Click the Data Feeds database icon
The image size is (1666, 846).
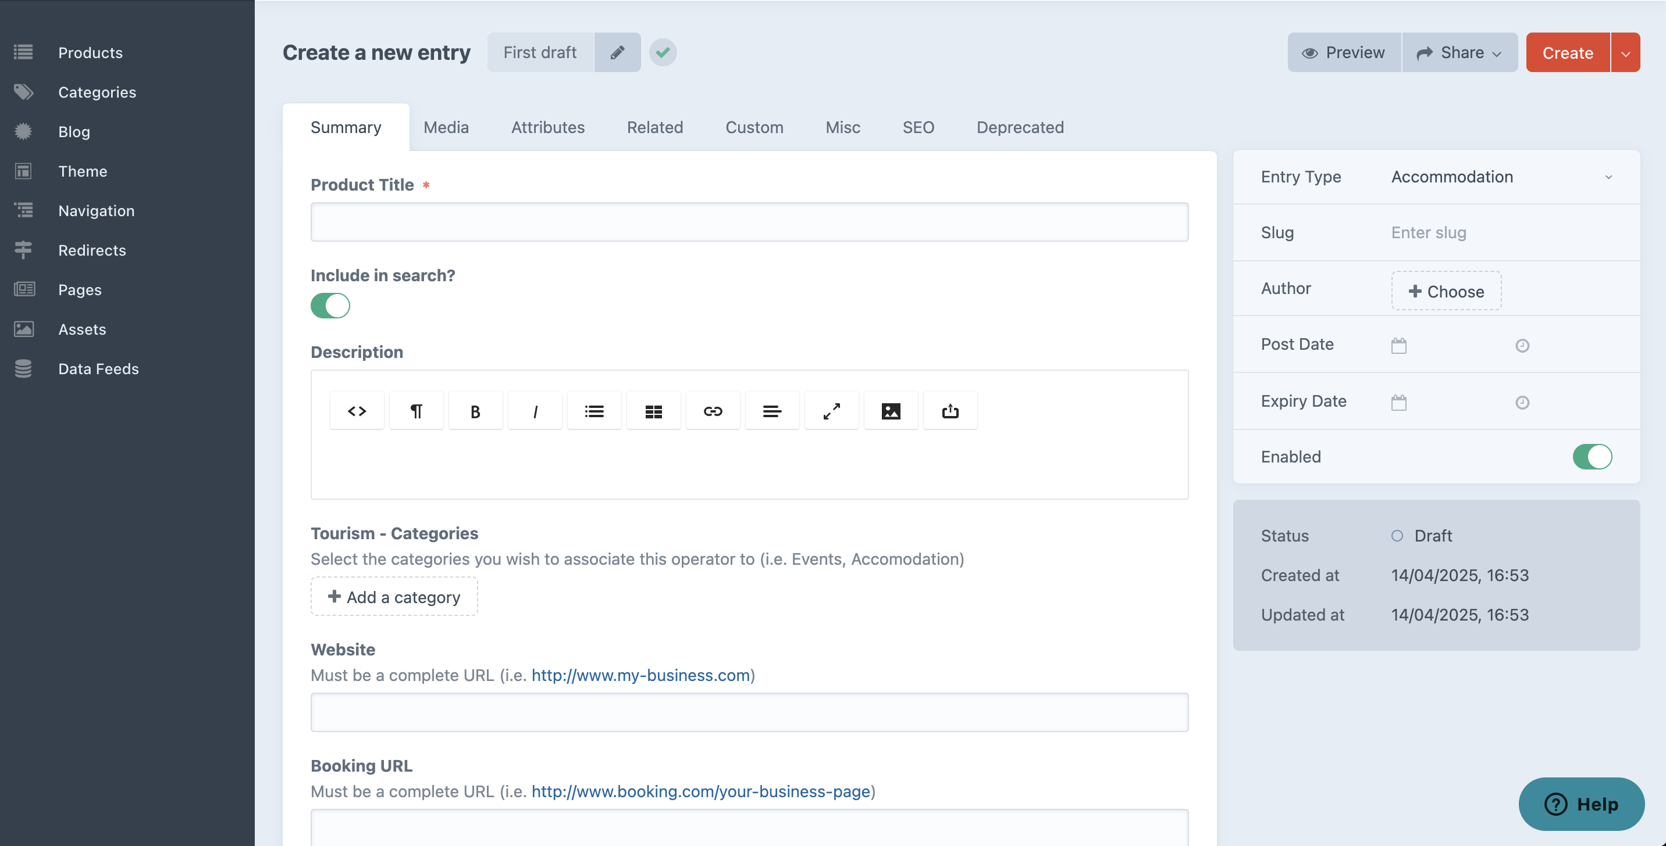(x=23, y=368)
